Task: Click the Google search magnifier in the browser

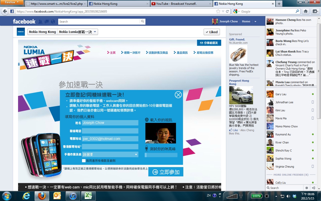Action: pos(297,11)
